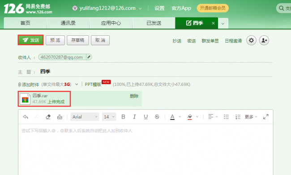Toggle bold formatting (B)
The width and height of the screenshot is (291, 175).
click(123, 117)
